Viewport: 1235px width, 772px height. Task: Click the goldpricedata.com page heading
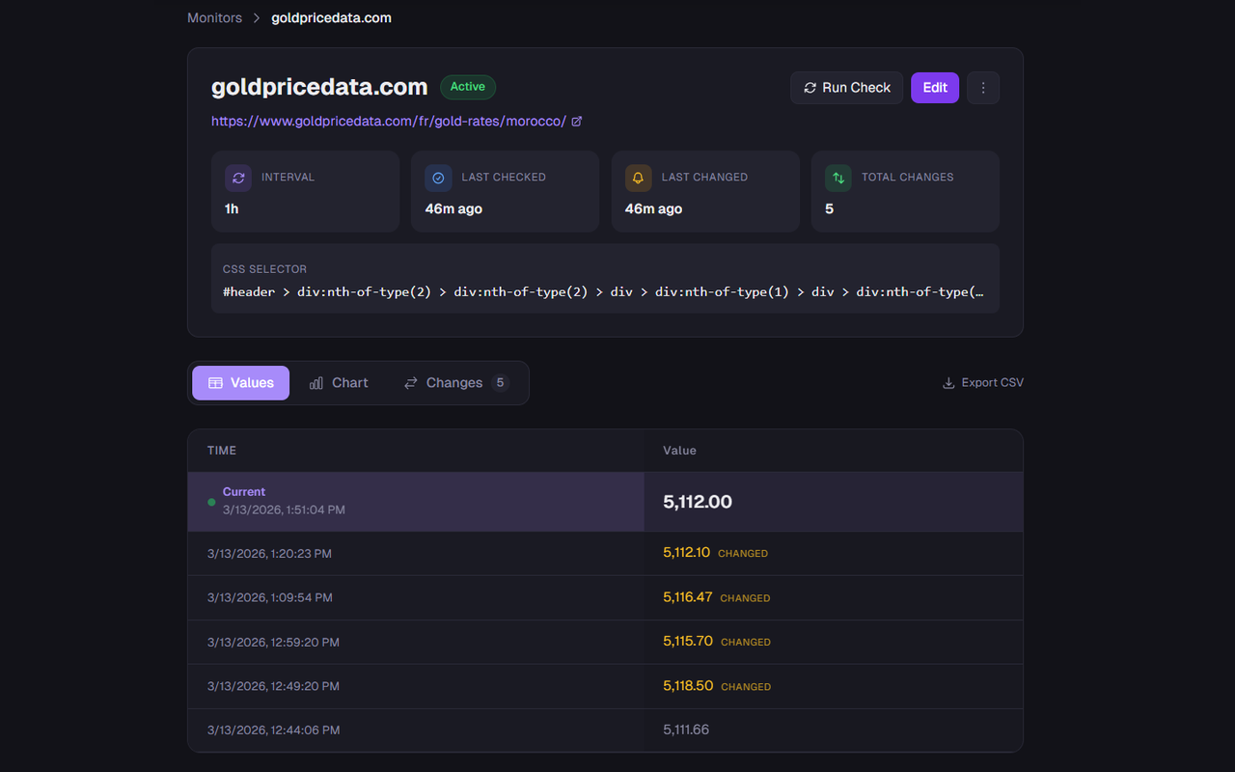(x=319, y=87)
